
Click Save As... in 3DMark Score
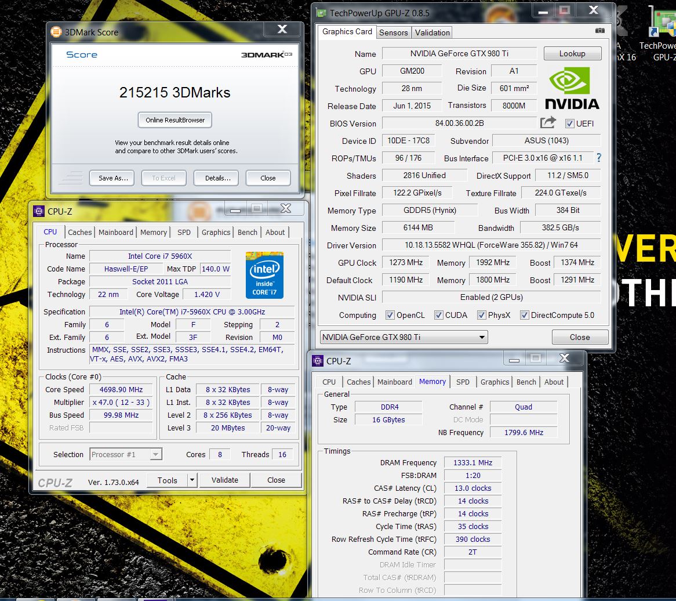[x=112, y=178]
